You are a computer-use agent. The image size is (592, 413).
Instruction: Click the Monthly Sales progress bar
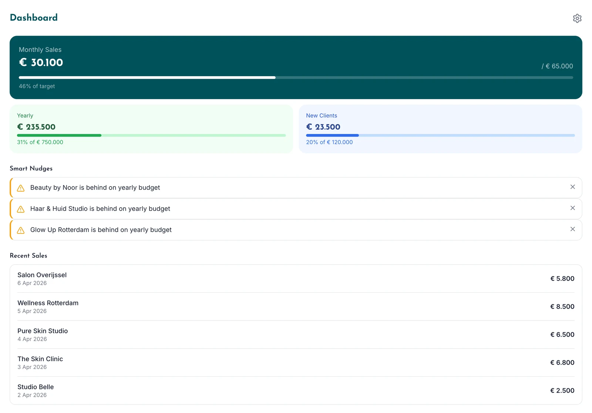(x=296, y=78)
